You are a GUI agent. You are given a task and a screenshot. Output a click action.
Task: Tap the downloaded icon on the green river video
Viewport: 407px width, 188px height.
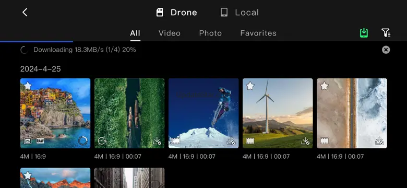157,141
